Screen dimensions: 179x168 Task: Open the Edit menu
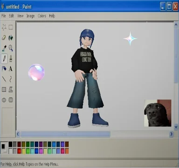(x=11, y=16)
